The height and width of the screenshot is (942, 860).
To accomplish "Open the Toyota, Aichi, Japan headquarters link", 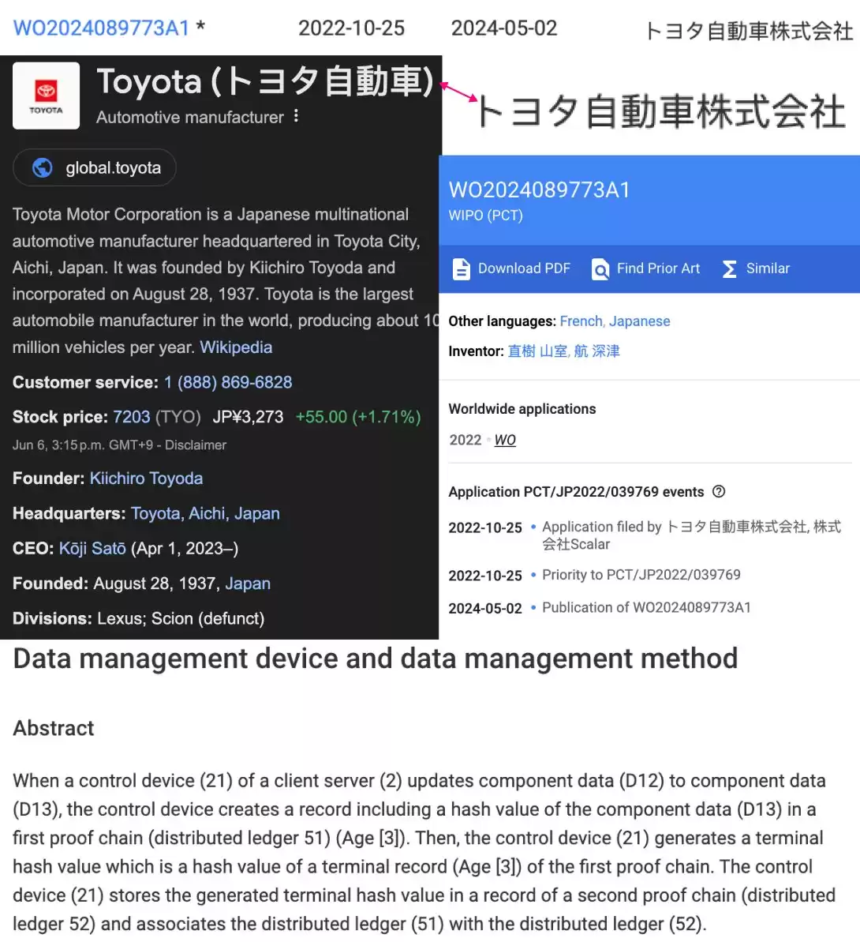I will coord(205,514).
